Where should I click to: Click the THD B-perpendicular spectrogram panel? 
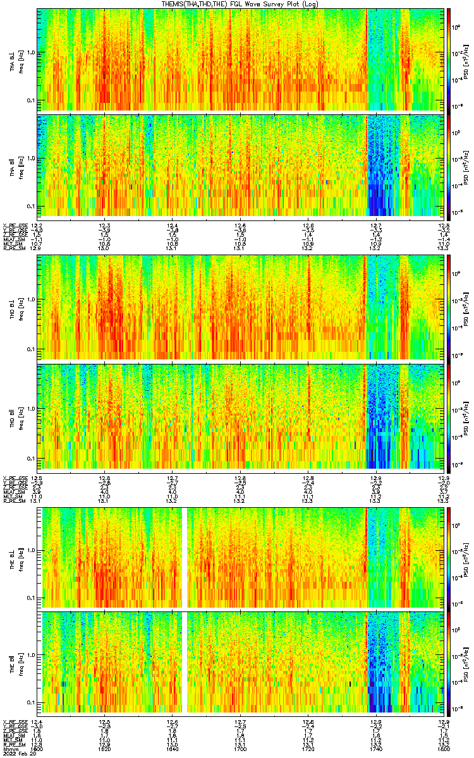[241, 308]
